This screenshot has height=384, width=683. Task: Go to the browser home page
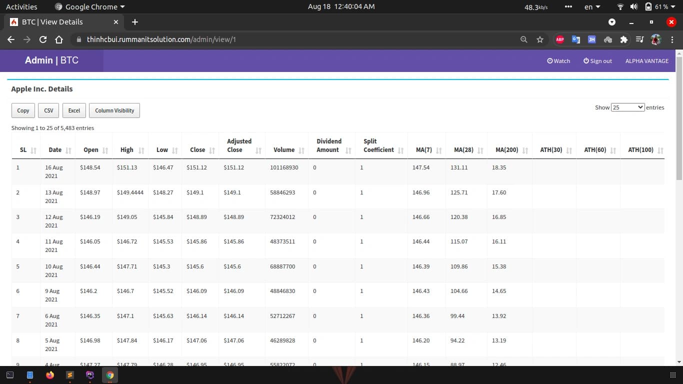[59, 39]
